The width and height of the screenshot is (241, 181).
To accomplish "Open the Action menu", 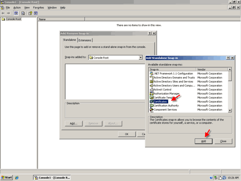I will click(17, 7).
